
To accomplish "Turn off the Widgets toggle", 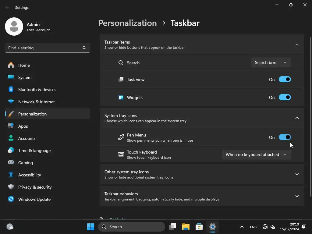I will (285, 97).
